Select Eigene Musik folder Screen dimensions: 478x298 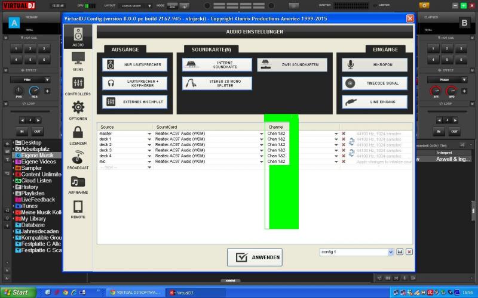point(34,156)
